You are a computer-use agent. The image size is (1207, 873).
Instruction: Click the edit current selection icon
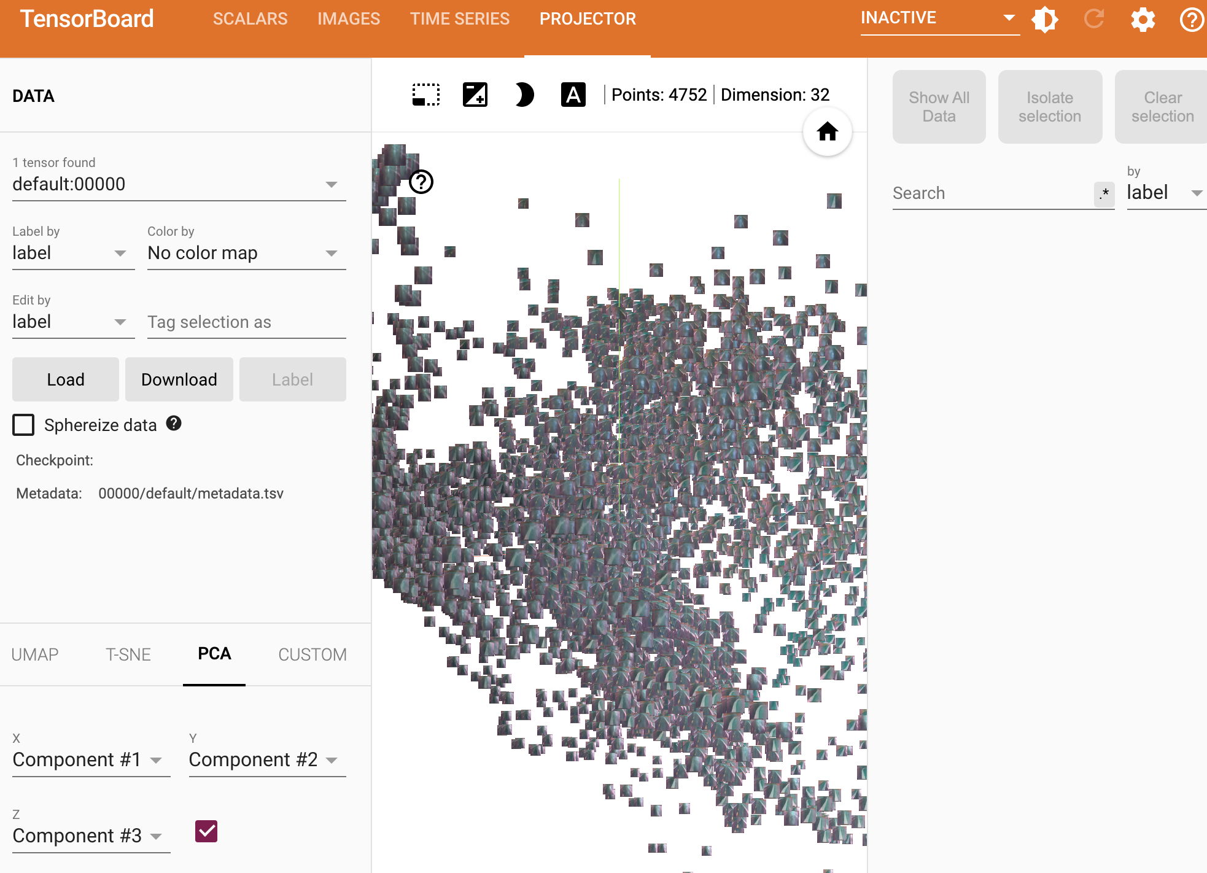475,95
